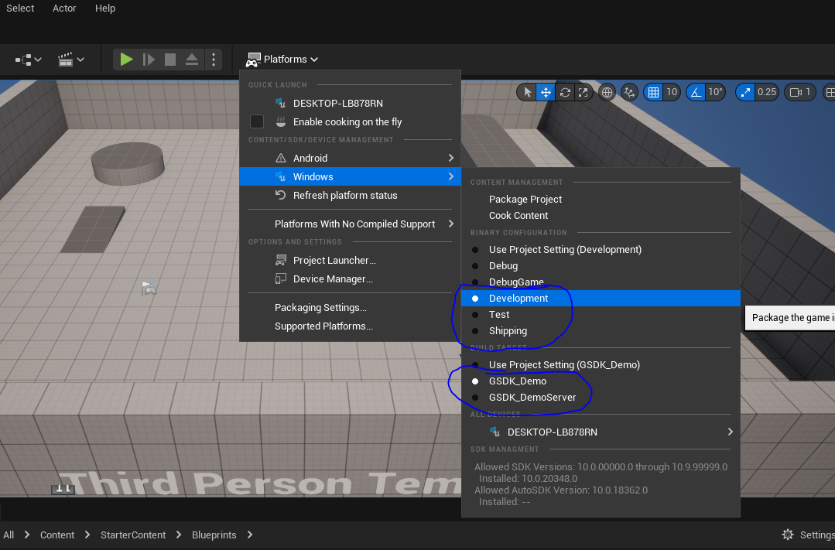
Task: Click the frame skip playback icon
Action: click(149, 59)
